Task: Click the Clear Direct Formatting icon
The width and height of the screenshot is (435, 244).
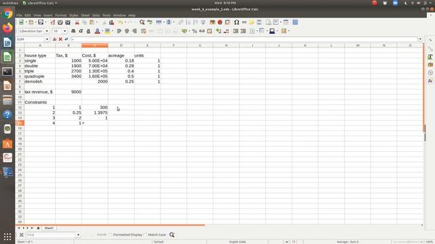Action: tap(111, 22)
